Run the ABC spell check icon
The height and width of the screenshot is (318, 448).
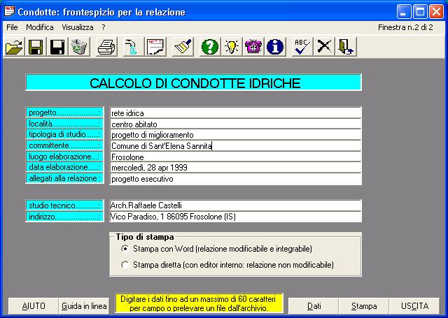[x=302, y=47]
